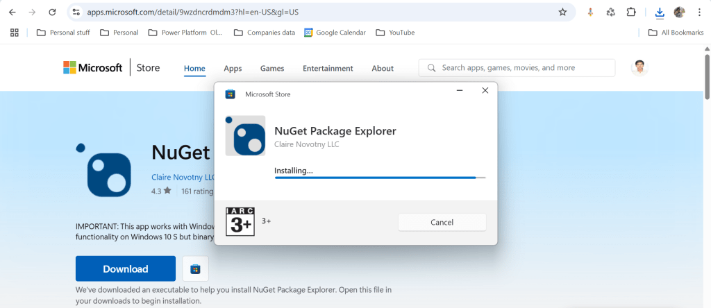Image resolution: width=711 pixels, height=308 pixels.
Task: View site information icon in address bar
Action: pyautogui.click(x=76, y=12)
